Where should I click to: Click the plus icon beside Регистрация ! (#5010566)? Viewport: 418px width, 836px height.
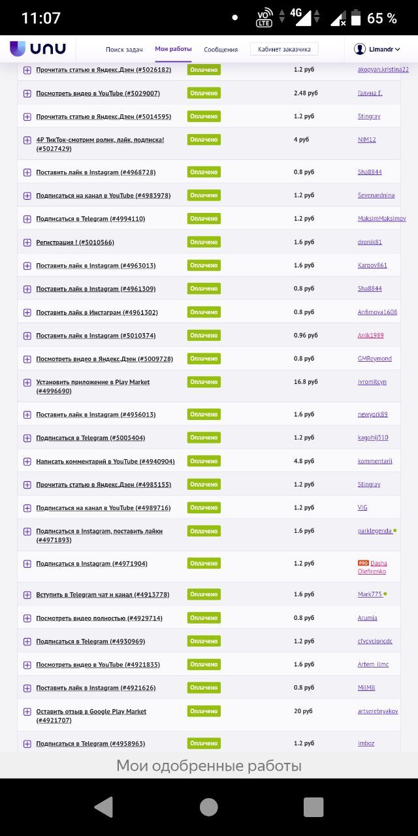click(x=27, y=242)
